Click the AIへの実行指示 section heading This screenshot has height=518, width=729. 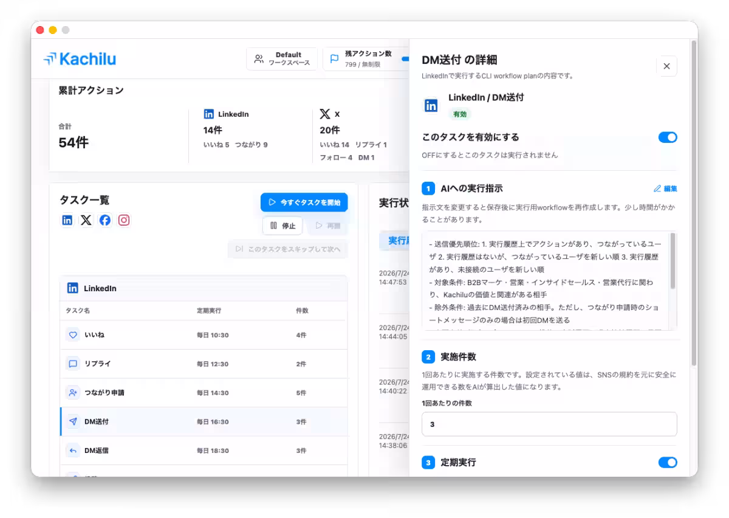471,188
